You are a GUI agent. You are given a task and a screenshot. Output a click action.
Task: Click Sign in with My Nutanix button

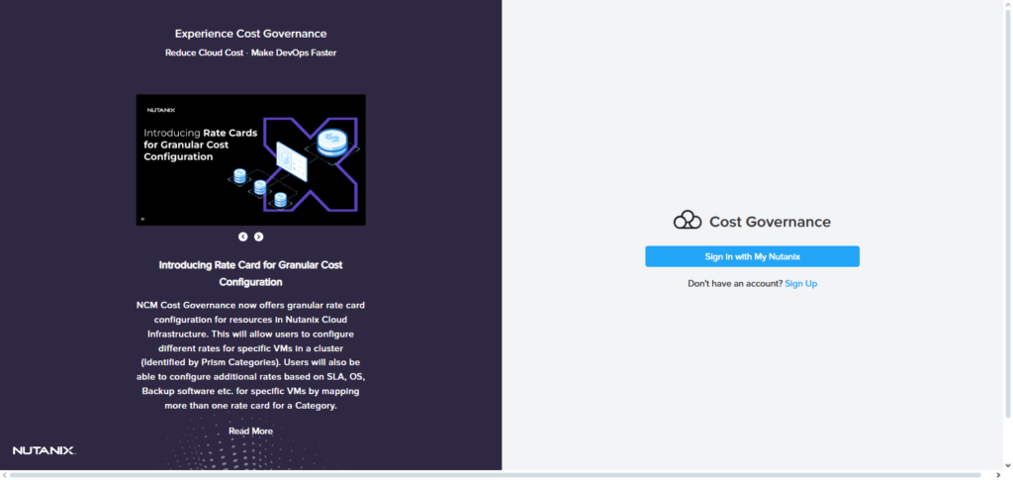(x=752, y=256)
